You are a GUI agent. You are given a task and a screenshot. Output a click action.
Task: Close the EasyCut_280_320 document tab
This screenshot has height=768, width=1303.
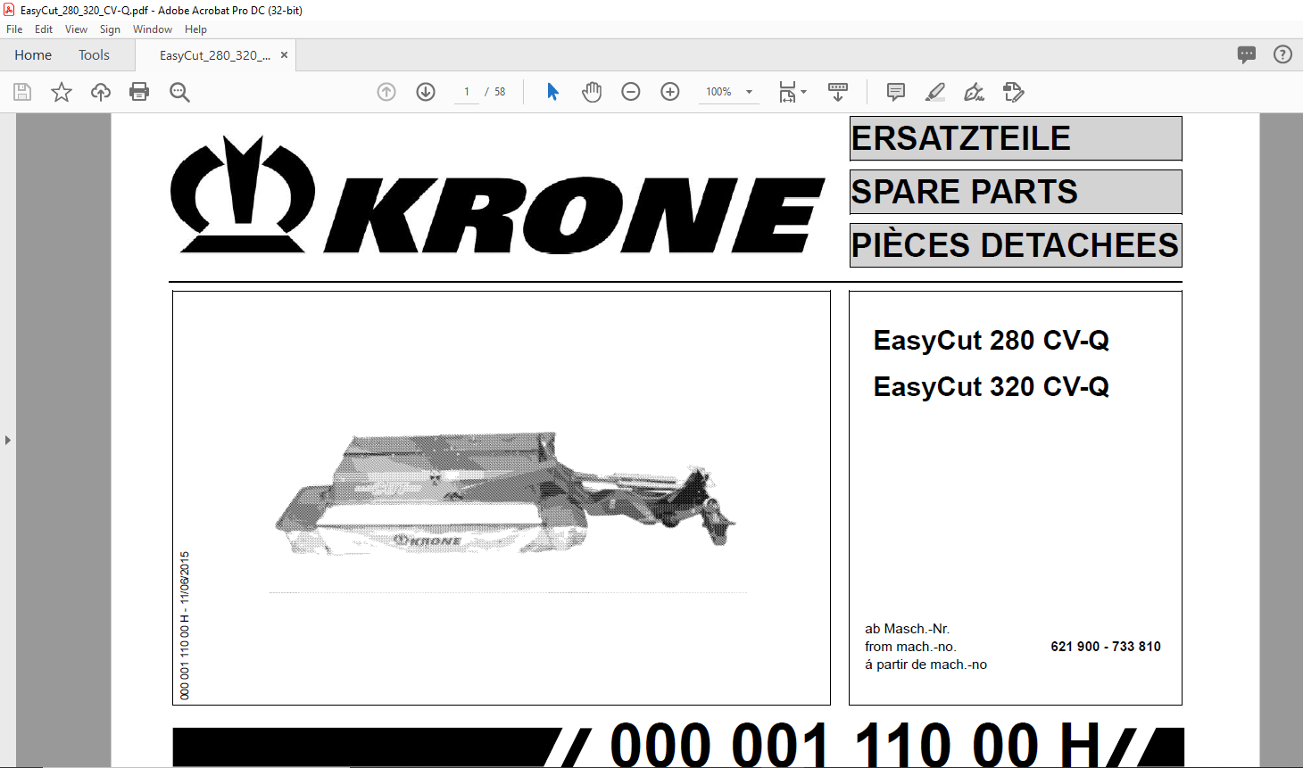coord(284,55)
